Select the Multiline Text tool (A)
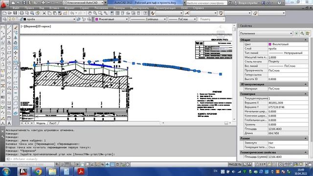This screenshot has width=313, height=176. [x=9, y=123]
